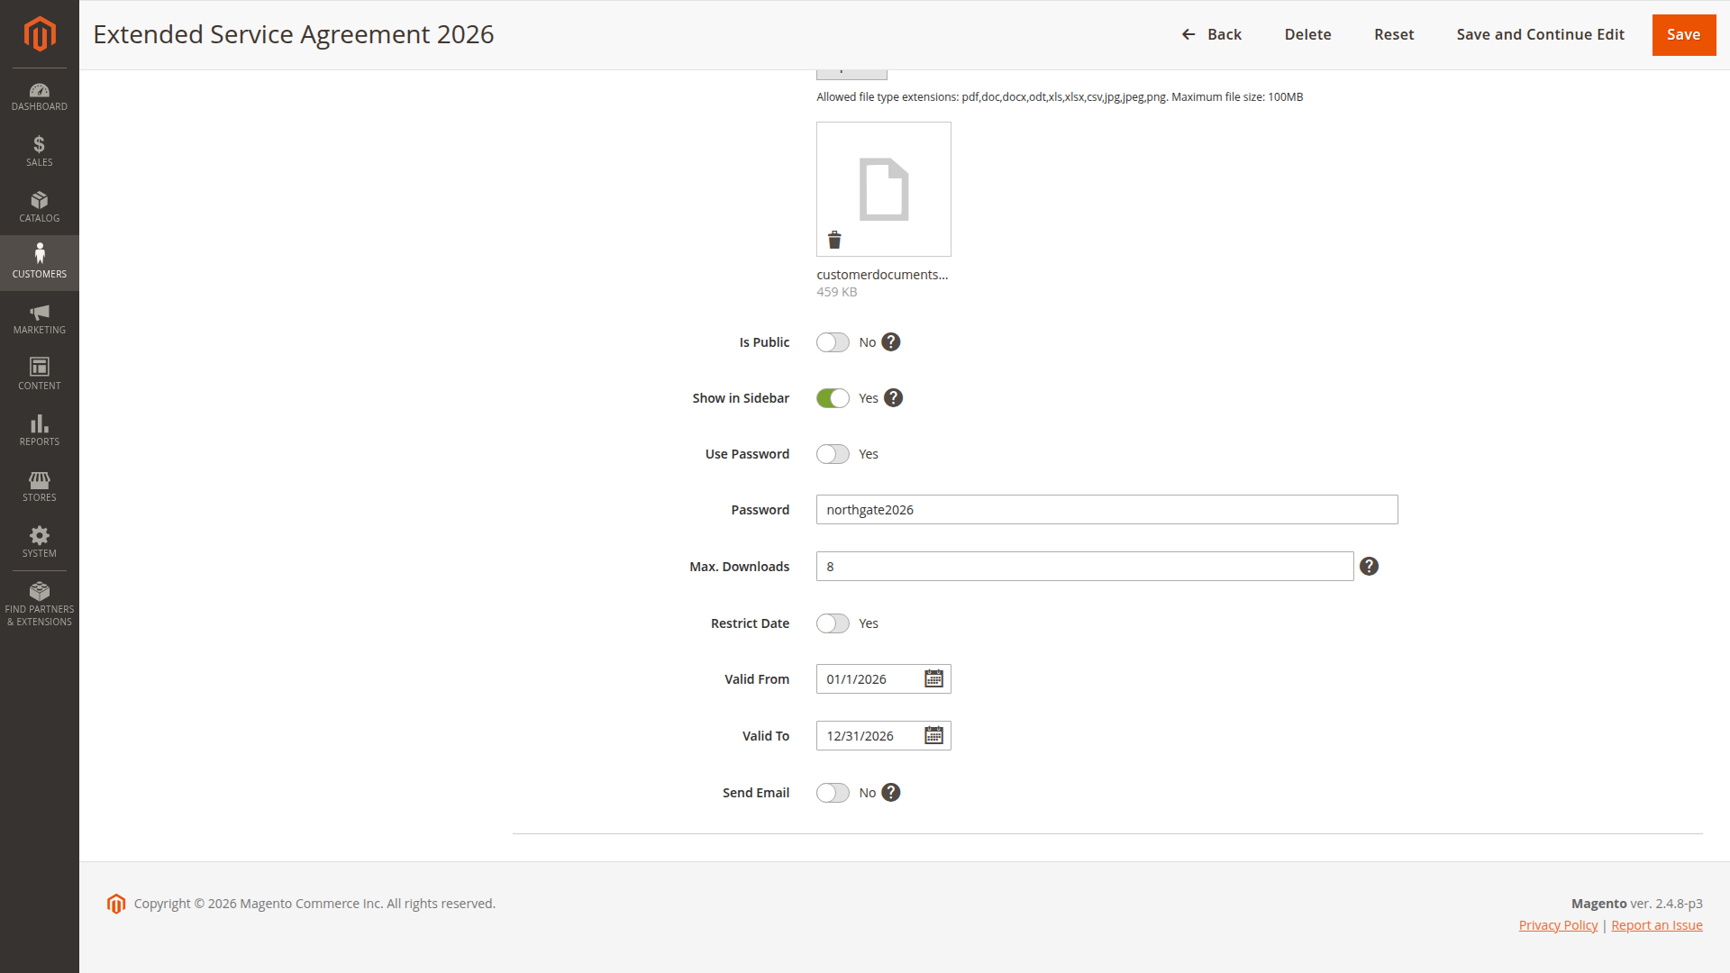Viewport: 1730px width, 973px height.
Task: Enable the Send Email switch
Action: [x=833, y=793]
